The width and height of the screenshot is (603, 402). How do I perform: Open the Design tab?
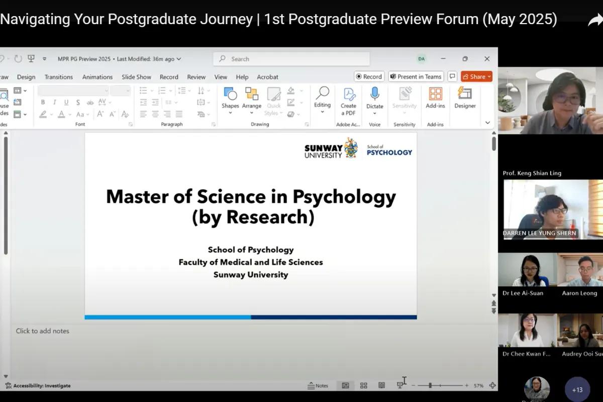pos(26,77)
